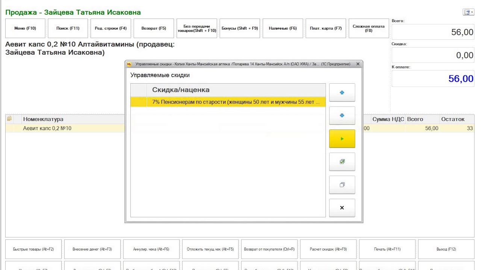Click Аннулир. чека (Alt+F6)

151,249
